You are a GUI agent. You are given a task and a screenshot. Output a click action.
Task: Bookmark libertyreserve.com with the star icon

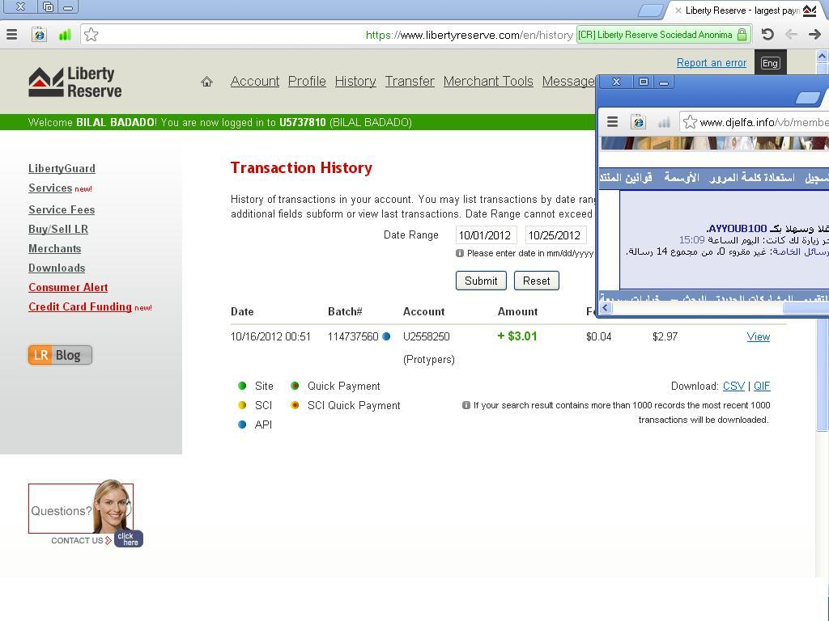coord(91,35)
